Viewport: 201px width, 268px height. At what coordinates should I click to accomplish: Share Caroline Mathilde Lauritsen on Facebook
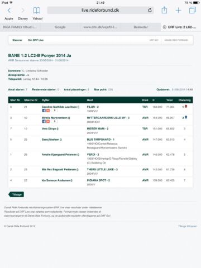pos(44,111)
